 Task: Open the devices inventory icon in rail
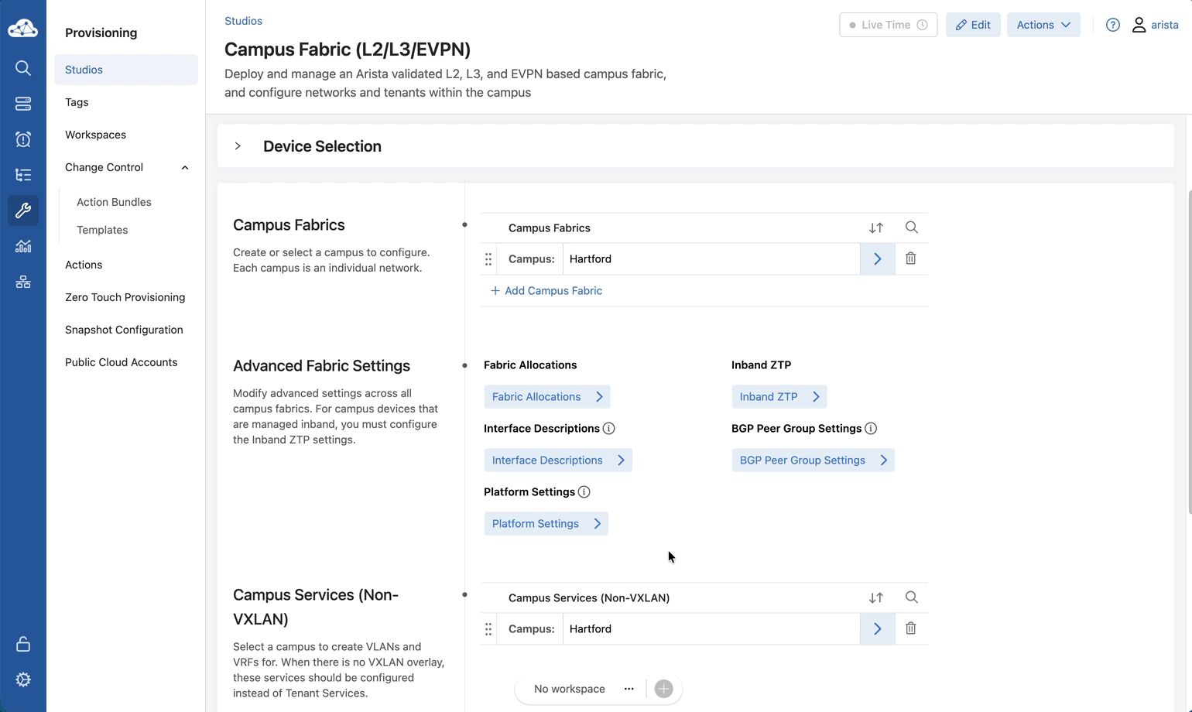[23, 104]
